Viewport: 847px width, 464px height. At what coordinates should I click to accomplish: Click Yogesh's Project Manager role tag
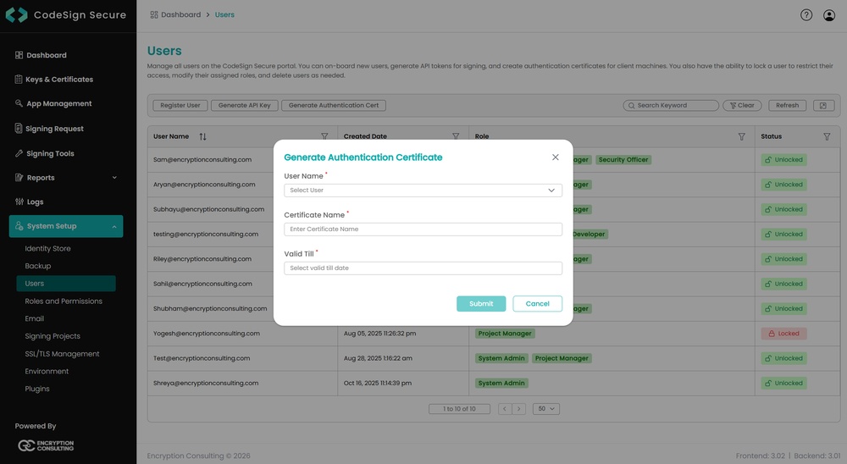[505, 334]
